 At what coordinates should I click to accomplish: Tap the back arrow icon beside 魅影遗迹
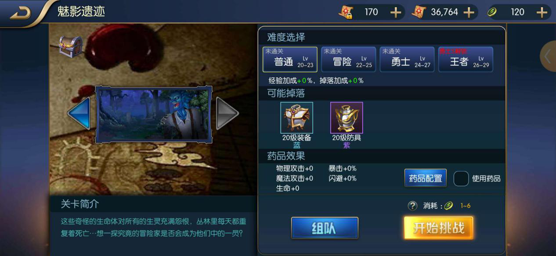point(21,13)
